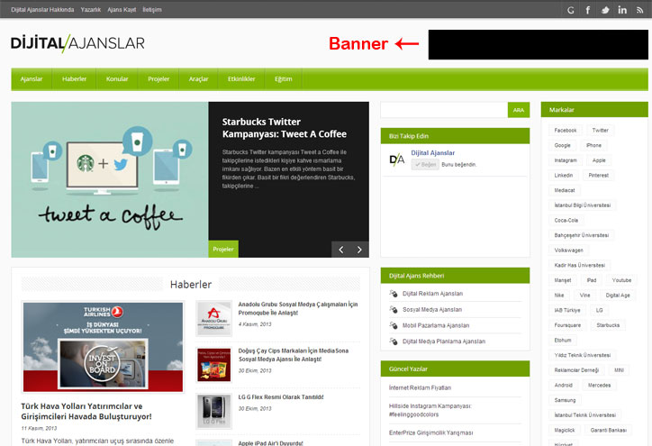Select the Instagram brand tag
Image resolution: width=652 pixels, height=446 pixels.
566,160
